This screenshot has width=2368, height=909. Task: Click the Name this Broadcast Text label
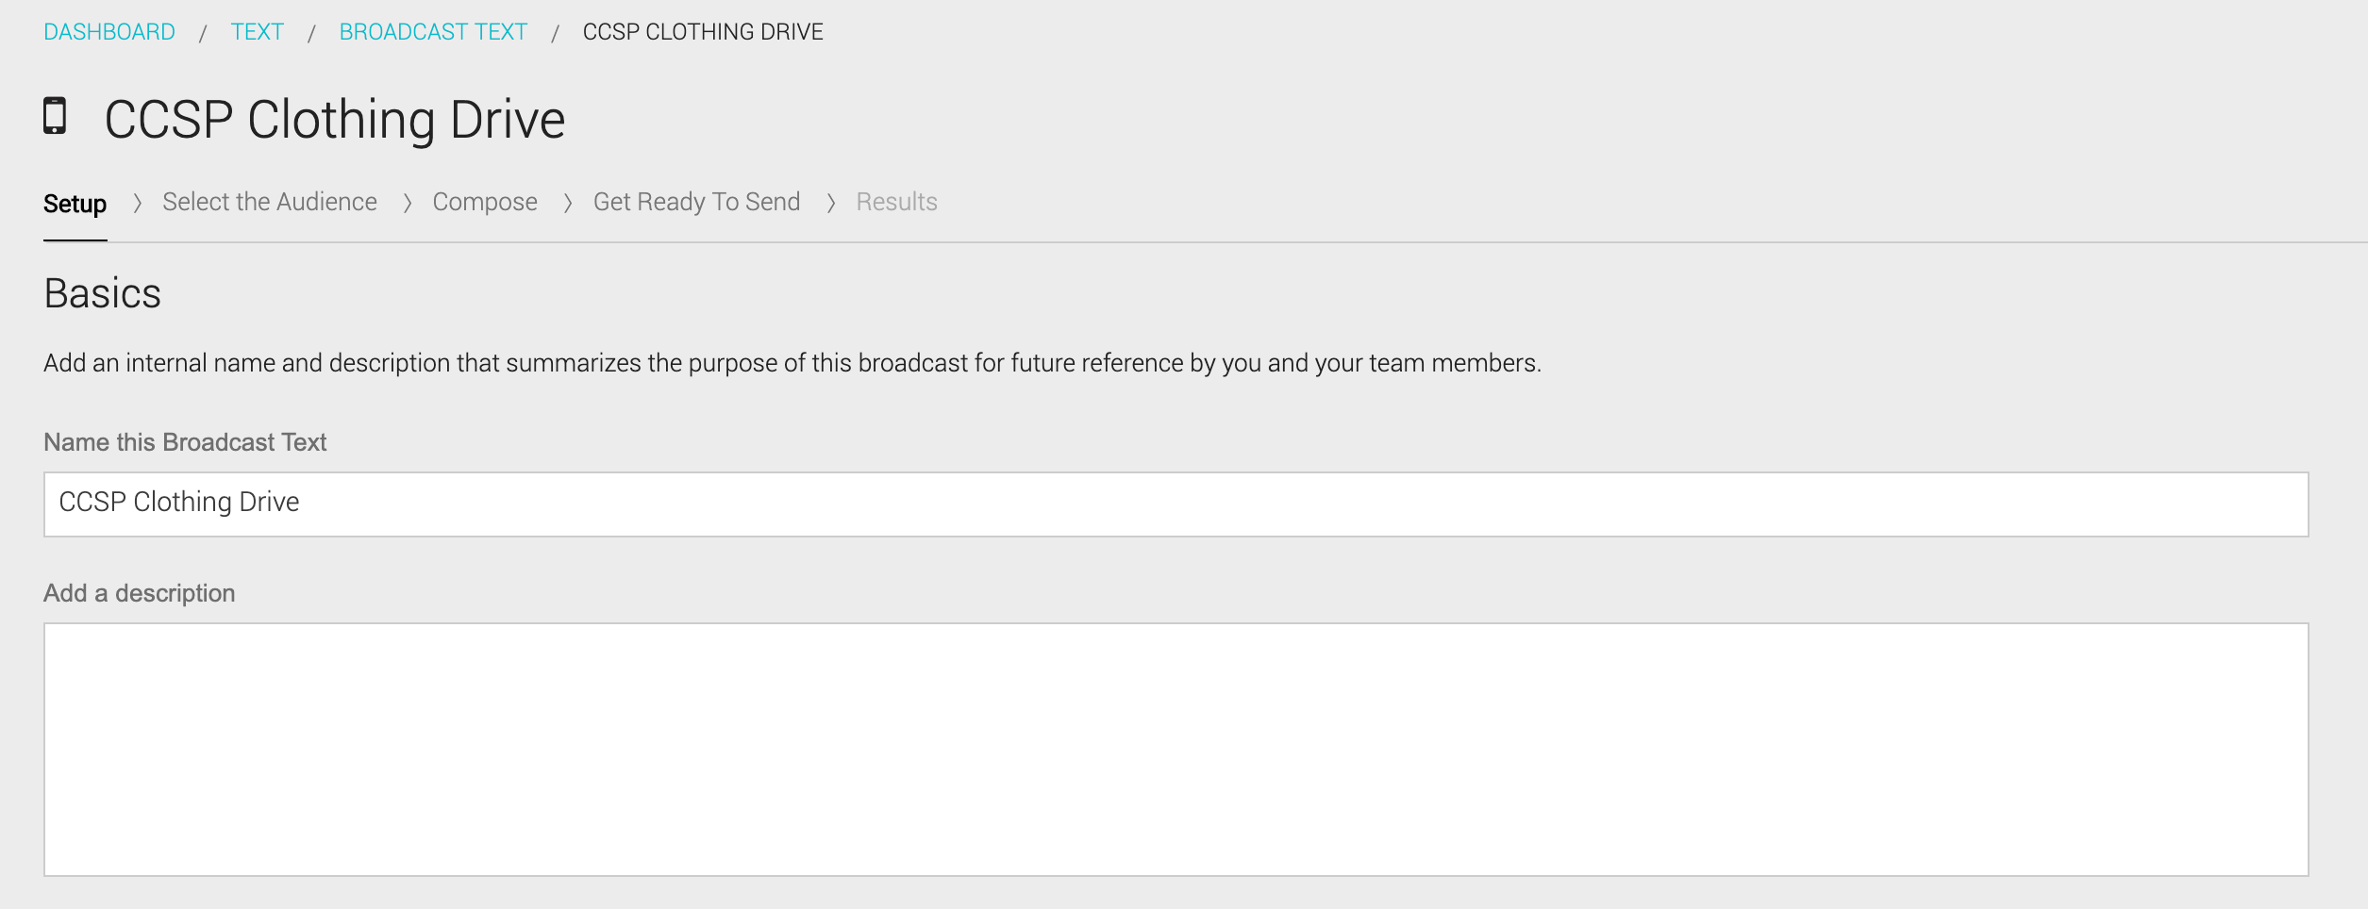pos(185,442)
